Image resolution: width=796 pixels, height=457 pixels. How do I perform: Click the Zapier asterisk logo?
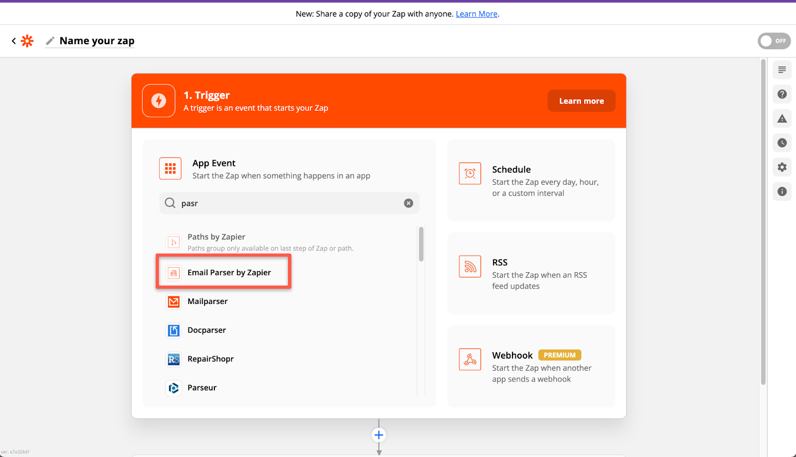pos(27,41)
